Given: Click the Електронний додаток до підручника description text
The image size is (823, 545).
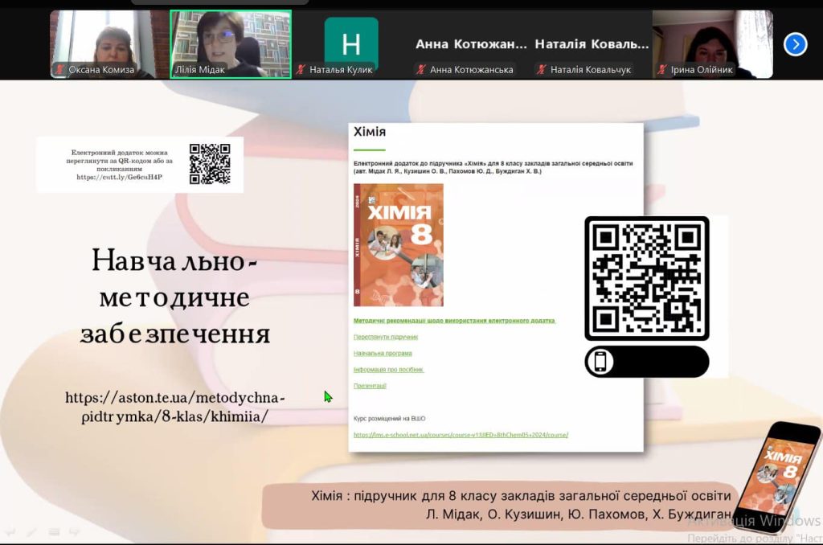Looking at the screenshot, I should coord(493,167).
